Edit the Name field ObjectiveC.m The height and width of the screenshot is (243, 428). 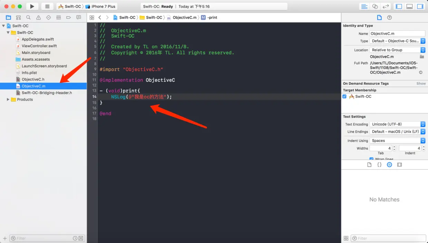(397, 34)
